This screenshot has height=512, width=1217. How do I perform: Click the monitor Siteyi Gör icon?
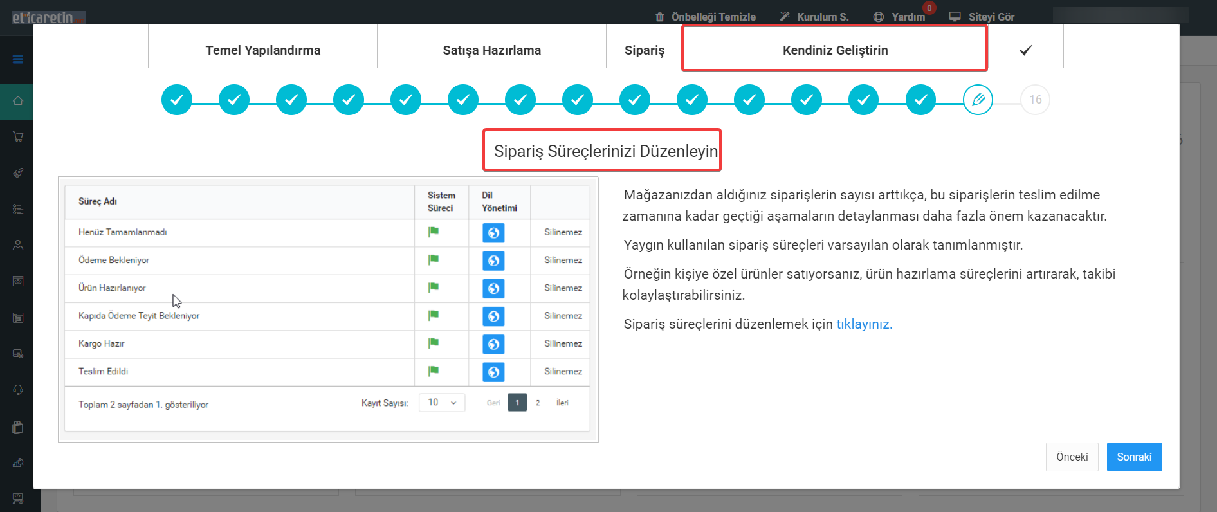point(955,17)
